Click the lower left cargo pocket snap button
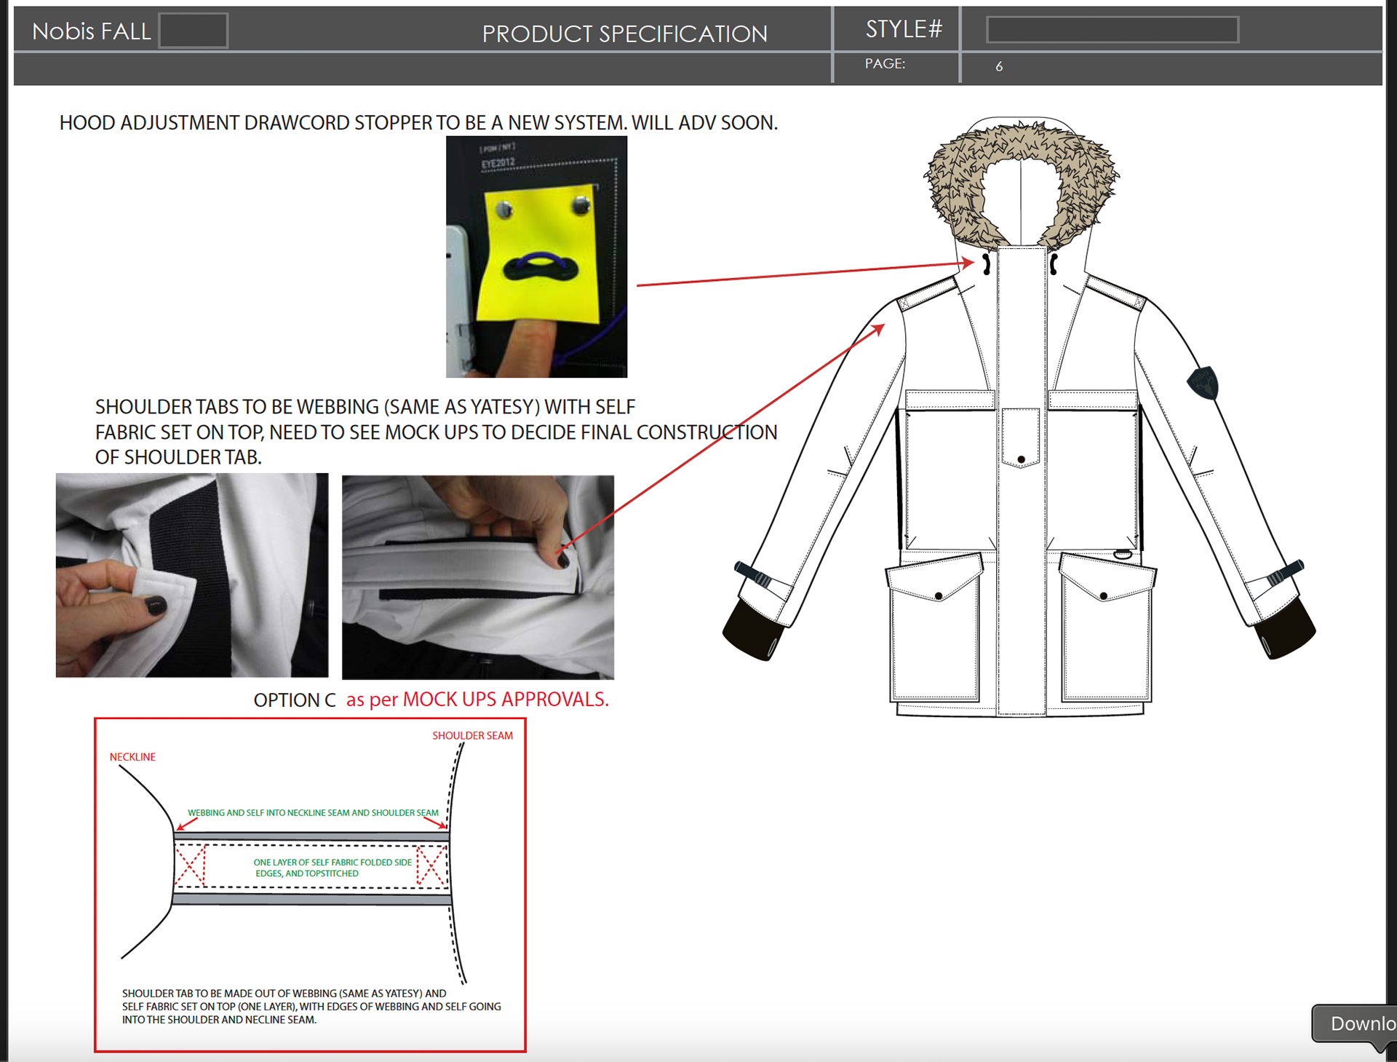The width and height of the screenshot is (1397, 1062). pos(939,596)
